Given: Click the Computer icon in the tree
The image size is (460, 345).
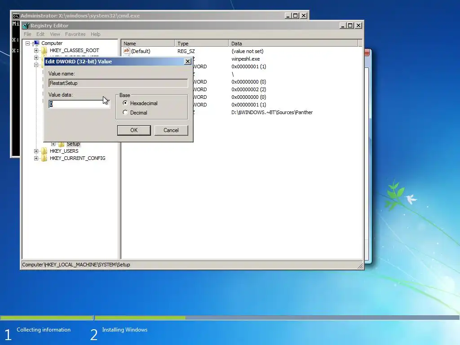Looking at the screenshot, I should tap(36, 43).
